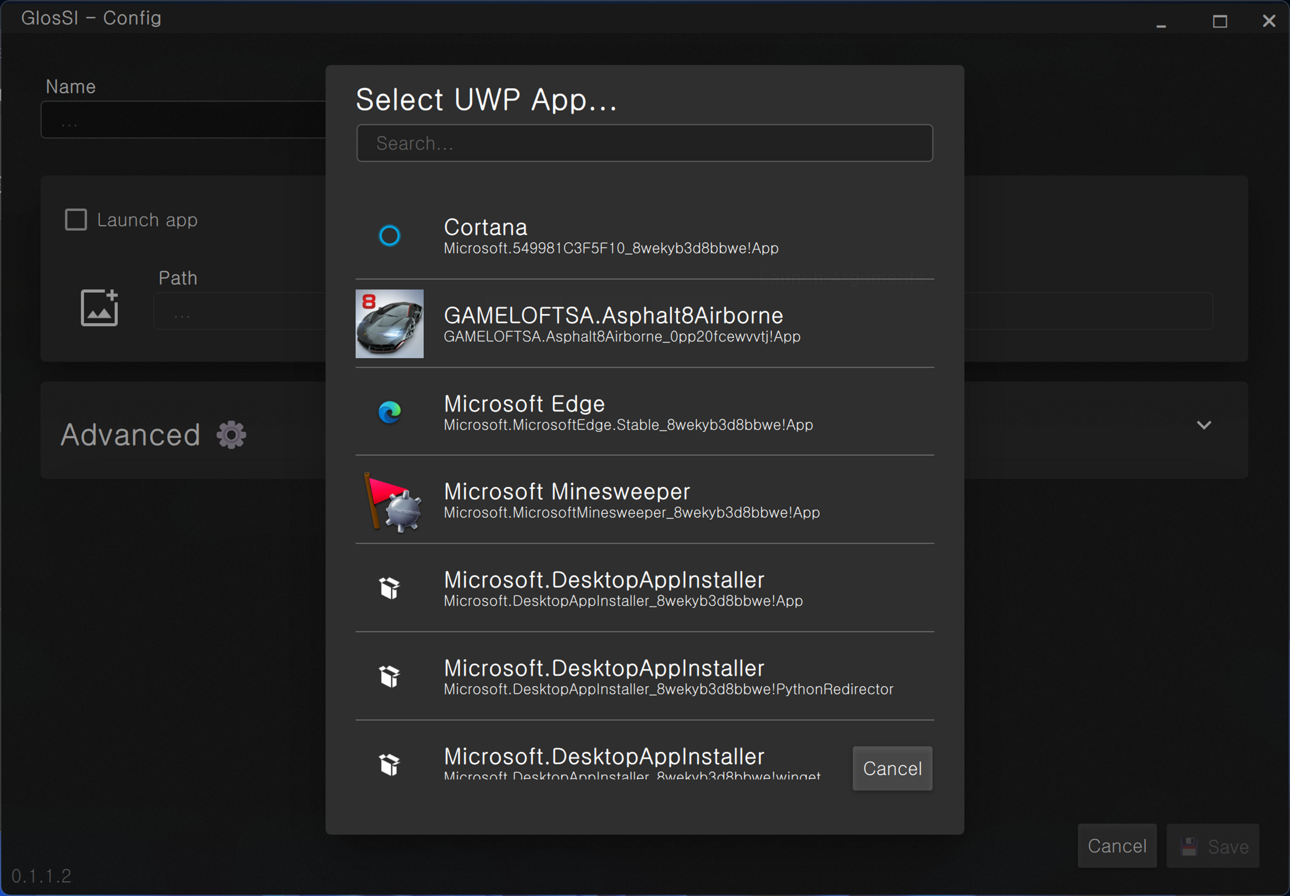Toggle the Launch app checkbox
This screenshot has height=896, width=1290.
pos(76,220)
